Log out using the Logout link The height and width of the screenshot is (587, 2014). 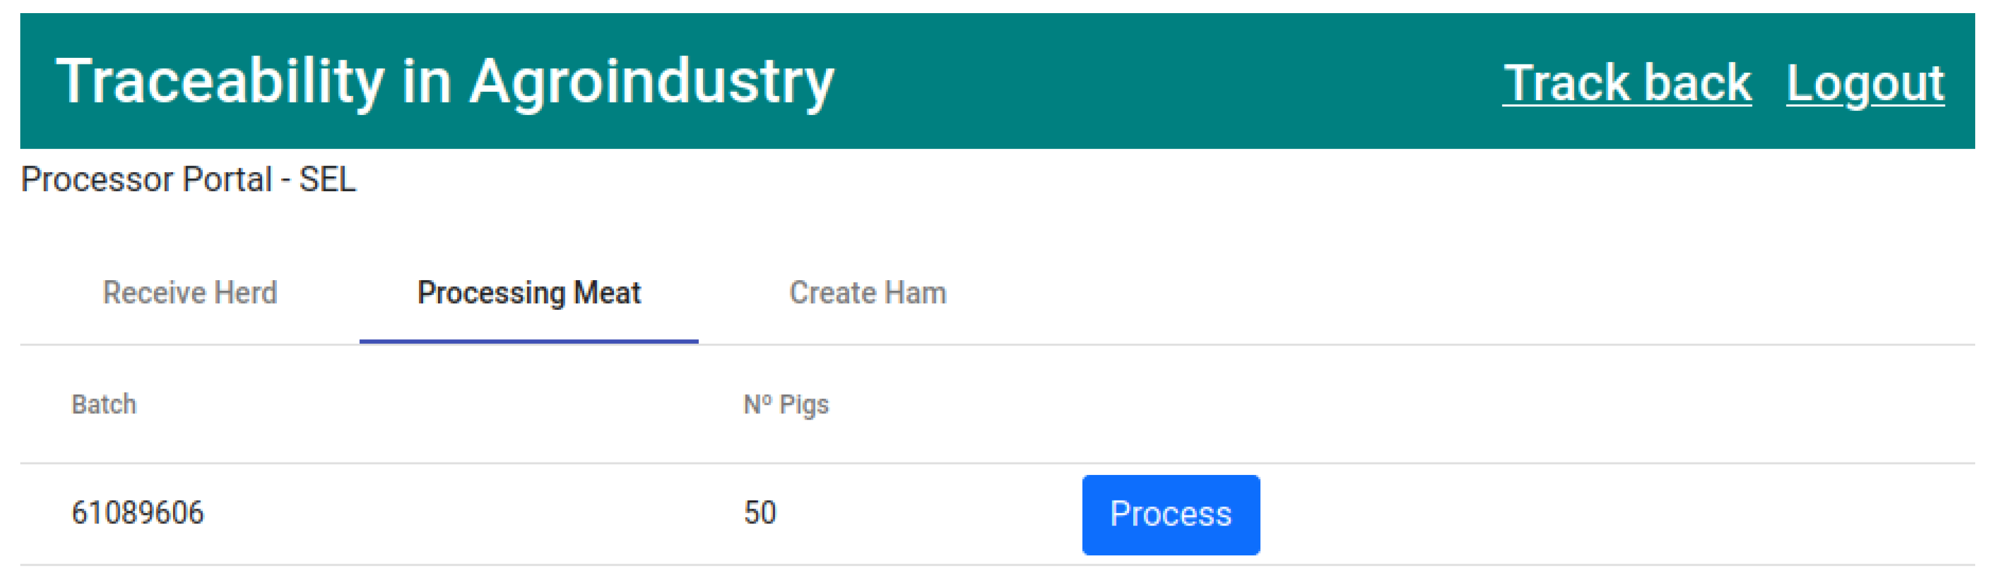[1865, 83]
